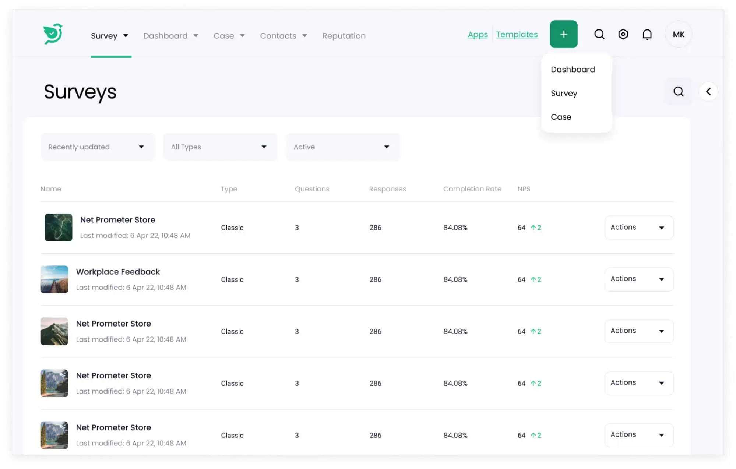Click the green bird logo icon
This screenshot has width=736, height=469.
coord(53,34)
